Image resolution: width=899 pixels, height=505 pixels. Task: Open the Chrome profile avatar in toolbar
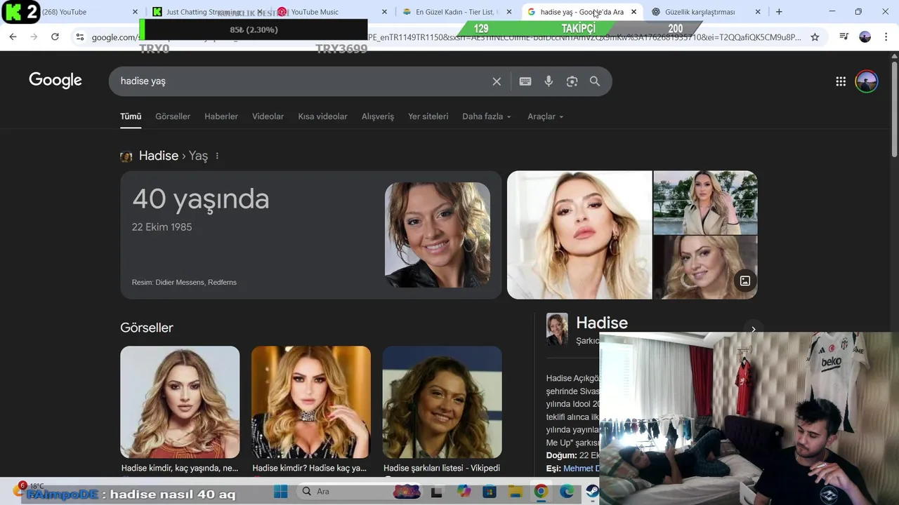point(865,37)
